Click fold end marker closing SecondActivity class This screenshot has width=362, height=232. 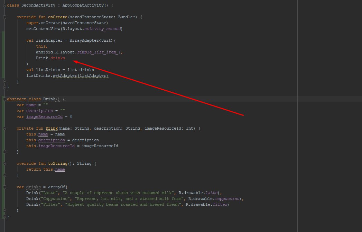[4, 88]
